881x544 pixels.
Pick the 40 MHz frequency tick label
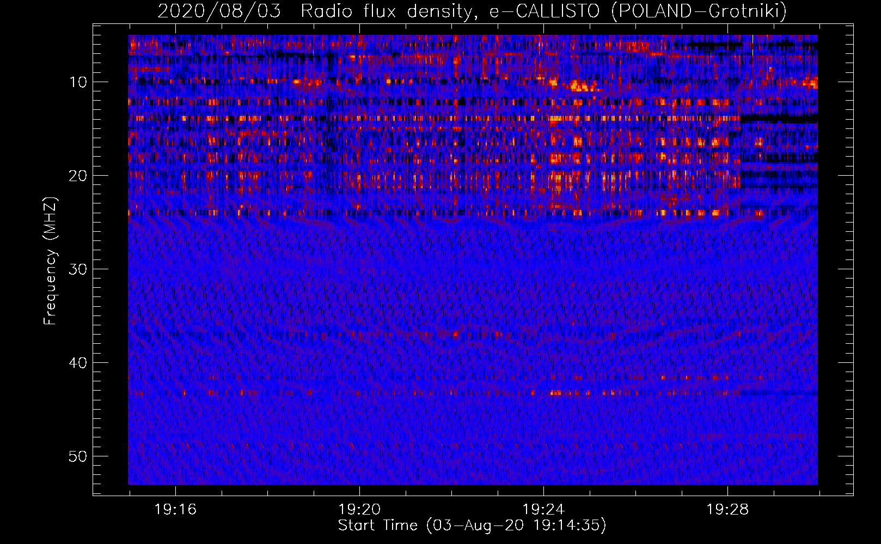78,363
